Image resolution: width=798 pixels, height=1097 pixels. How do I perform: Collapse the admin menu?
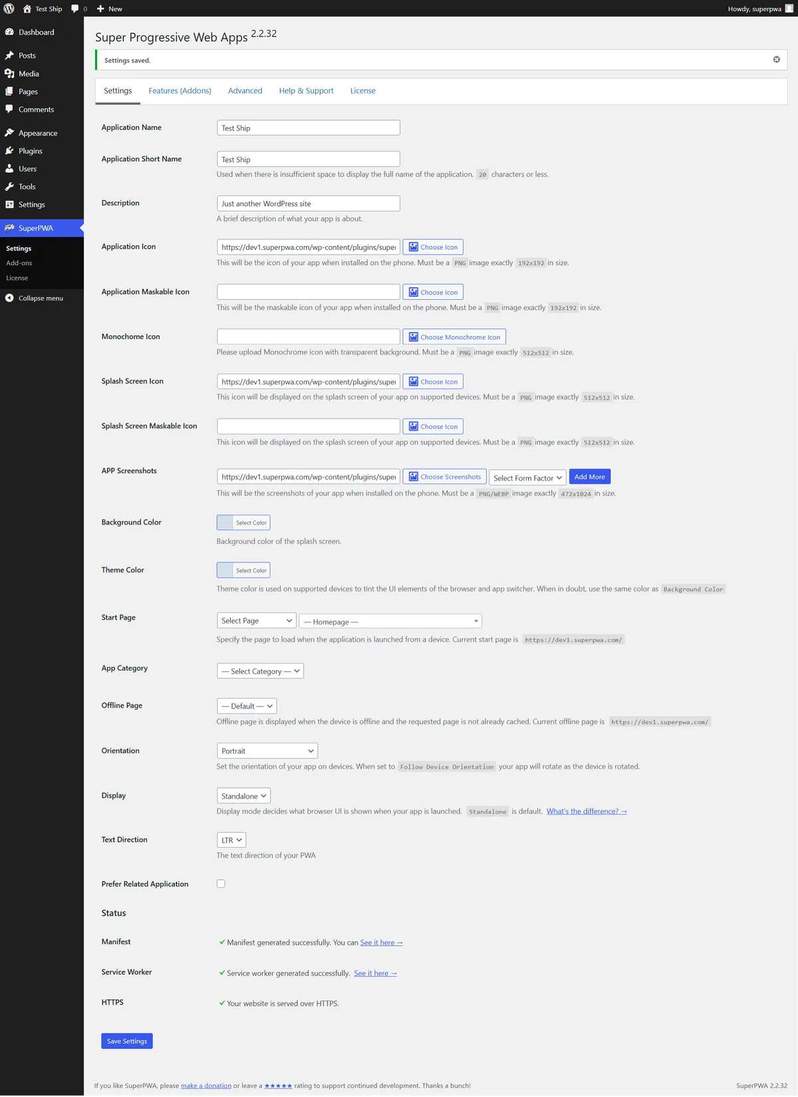(35, 298)
